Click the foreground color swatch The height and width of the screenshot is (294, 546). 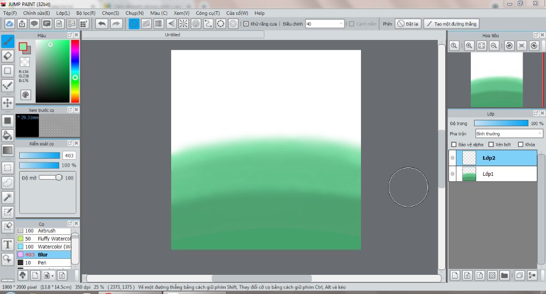tap(23, 47)
